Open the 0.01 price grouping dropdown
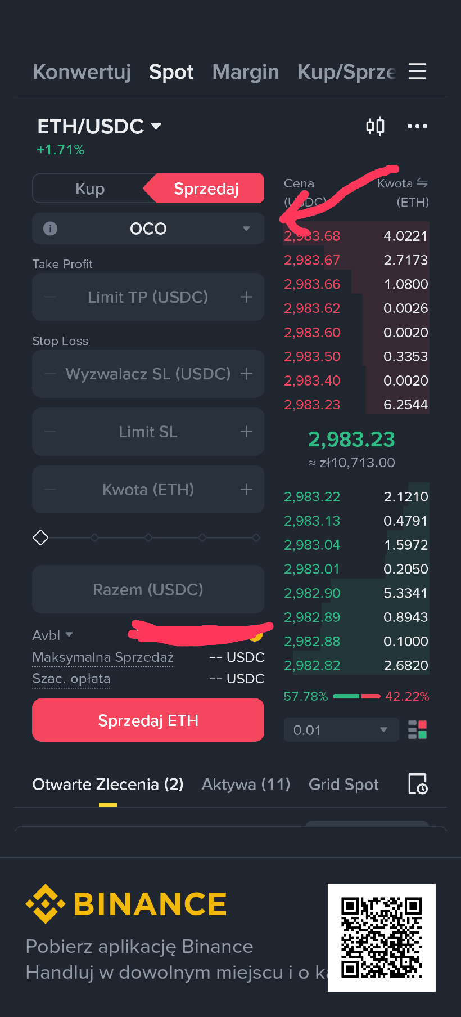Viewport: 461px width, 1017px height. pos(341,730)
